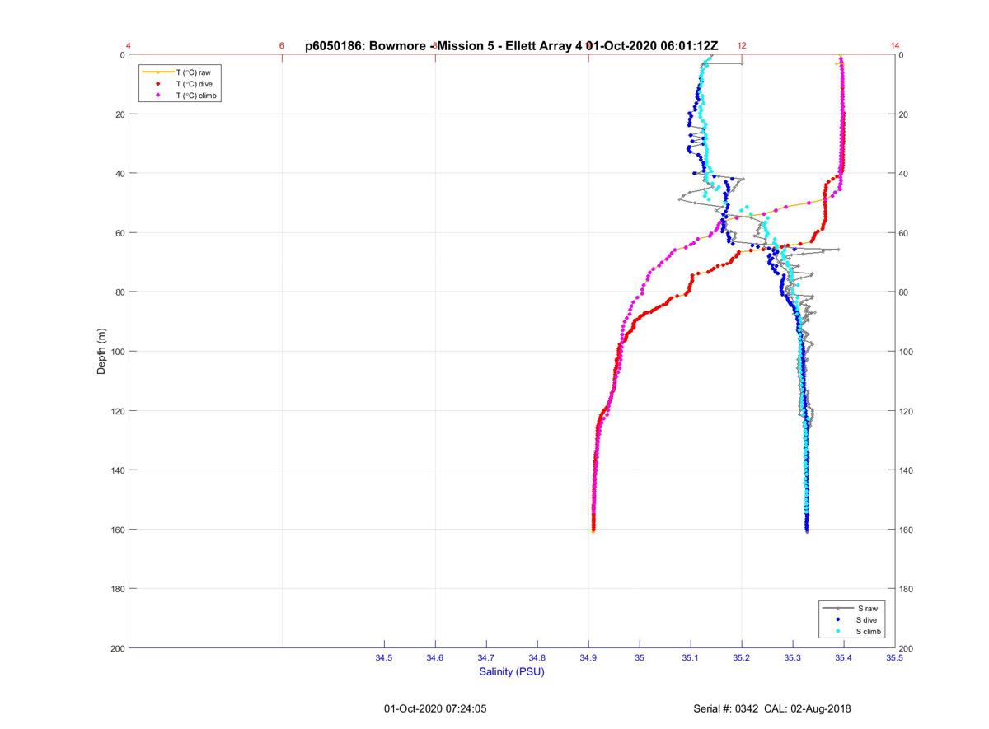Image resolution: width=989 pixels, height=729 pixels.
Task: Click the left depth axis tick 100
Action: [119, 352]
